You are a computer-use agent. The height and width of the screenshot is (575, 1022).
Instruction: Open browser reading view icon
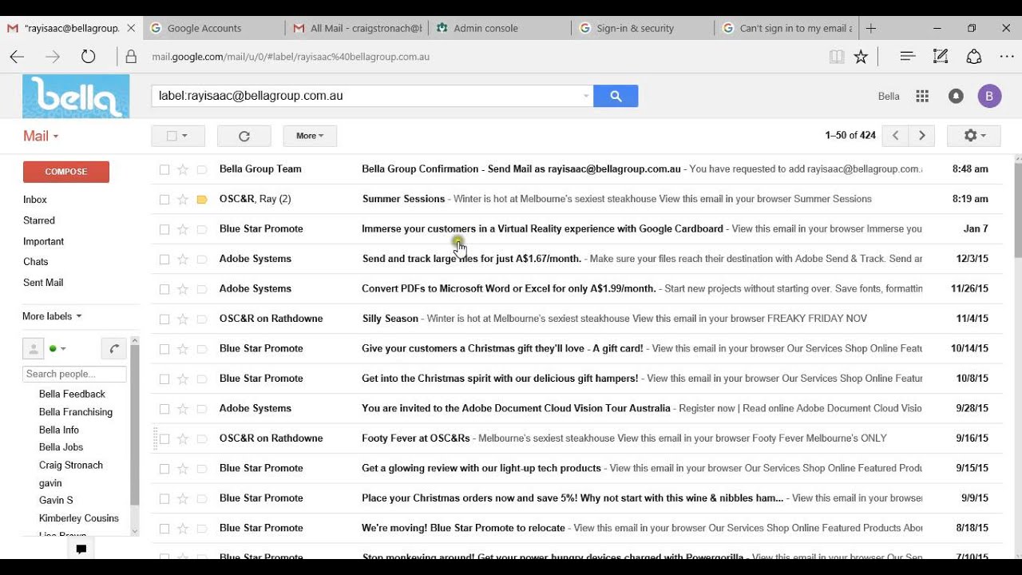point(836,57)
